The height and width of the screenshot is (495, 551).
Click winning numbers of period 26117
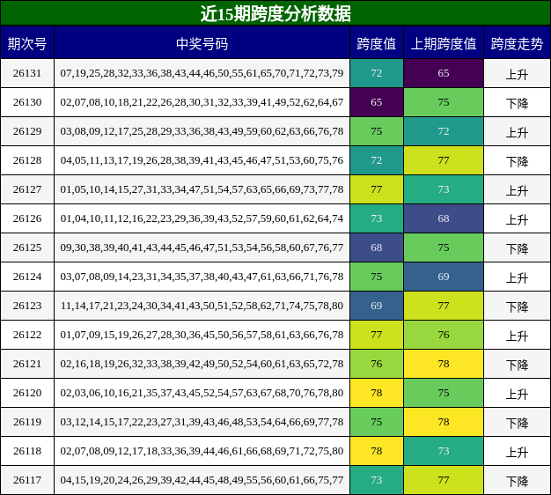pyautogui.click(x=202, y=480)
